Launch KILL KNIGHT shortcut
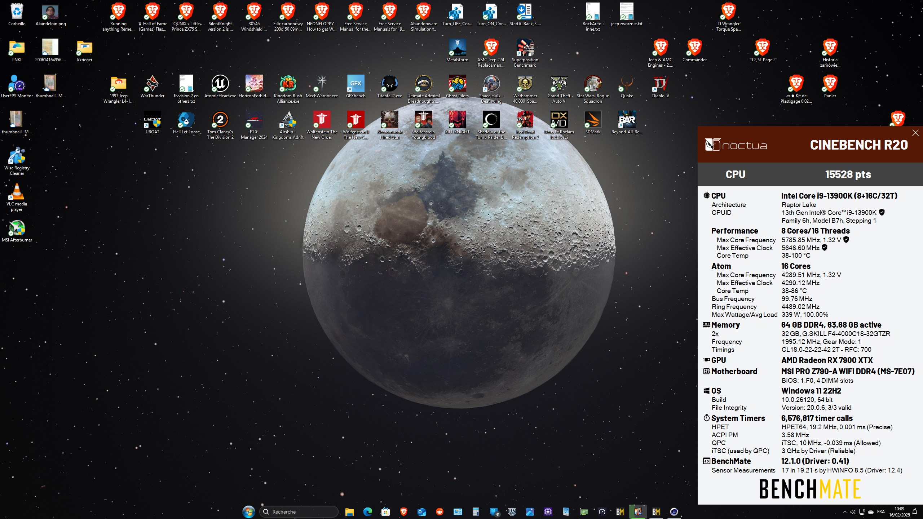This screenshot has width=923, height=519. 458,123
